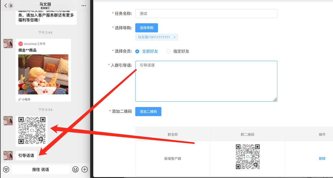Click the avatar beside the 引导话语 message
This screenshot has height=178, width=333.
point(8,155)
